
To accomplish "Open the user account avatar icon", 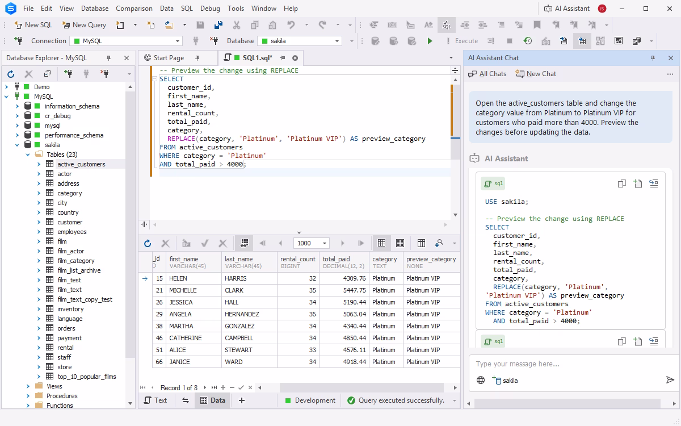I will pos(602,9).
